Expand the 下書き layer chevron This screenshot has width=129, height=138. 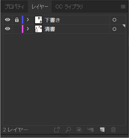[28, 20]
